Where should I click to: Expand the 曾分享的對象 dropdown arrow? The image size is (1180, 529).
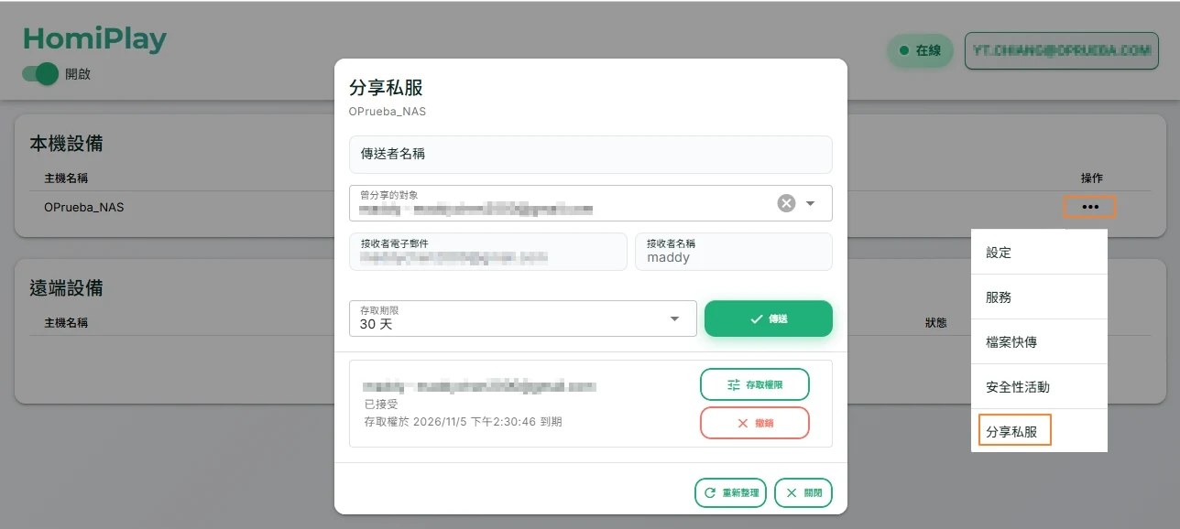pos(810,203)
